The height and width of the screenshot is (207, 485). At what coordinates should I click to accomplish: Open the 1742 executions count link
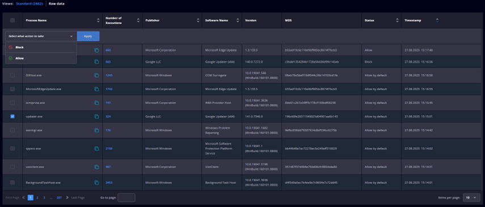(109, 89)
